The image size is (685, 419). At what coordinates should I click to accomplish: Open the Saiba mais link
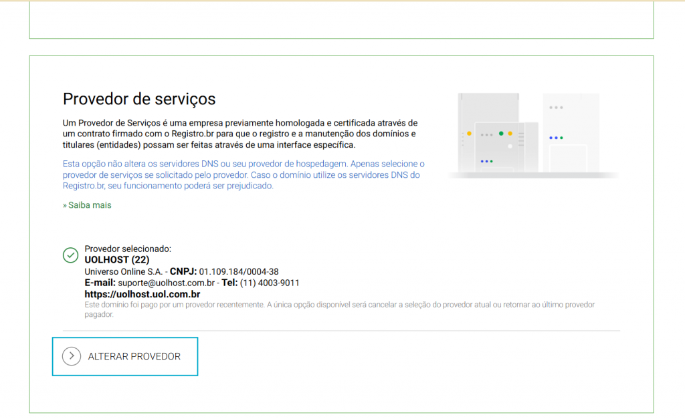[87, 205]
